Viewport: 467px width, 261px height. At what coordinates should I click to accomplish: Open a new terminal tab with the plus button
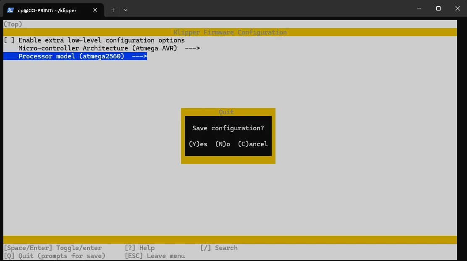(113, 10)
